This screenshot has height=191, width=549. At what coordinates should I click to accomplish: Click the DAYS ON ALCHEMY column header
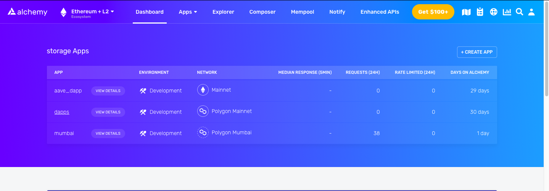coord(470,72)
